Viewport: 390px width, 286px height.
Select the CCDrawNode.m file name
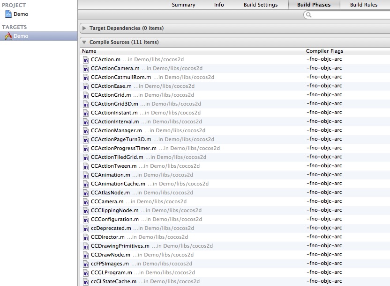tap(111, 255)
